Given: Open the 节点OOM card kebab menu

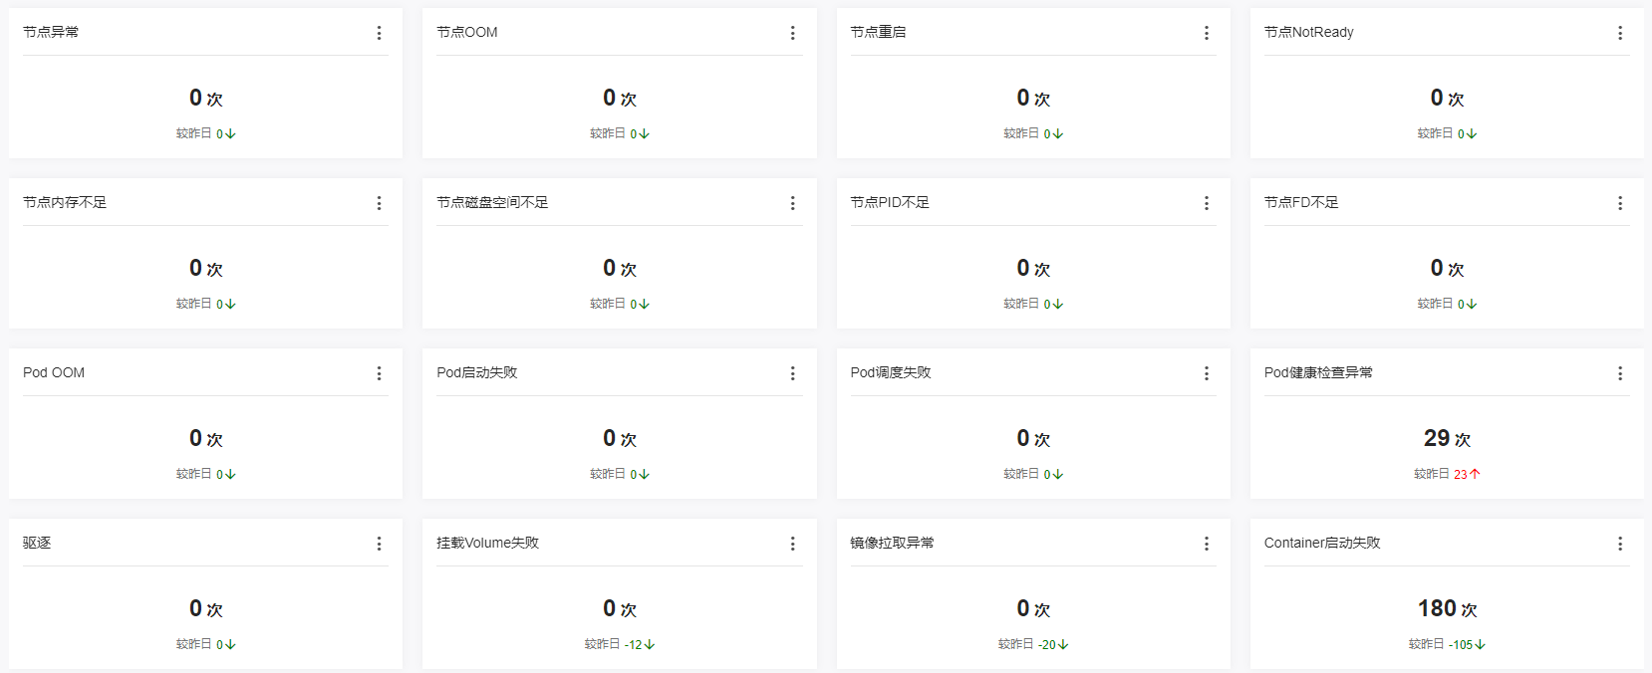Looking at the screenshot, I should [792, 33].
